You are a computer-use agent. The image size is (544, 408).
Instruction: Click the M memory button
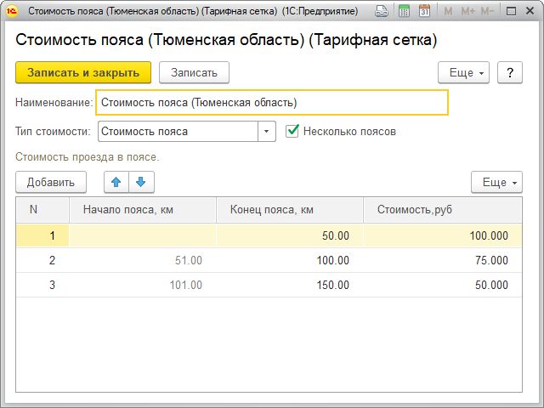[447, 12]
